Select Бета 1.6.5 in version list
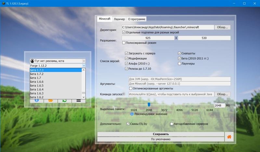 [x=56, y=86]
